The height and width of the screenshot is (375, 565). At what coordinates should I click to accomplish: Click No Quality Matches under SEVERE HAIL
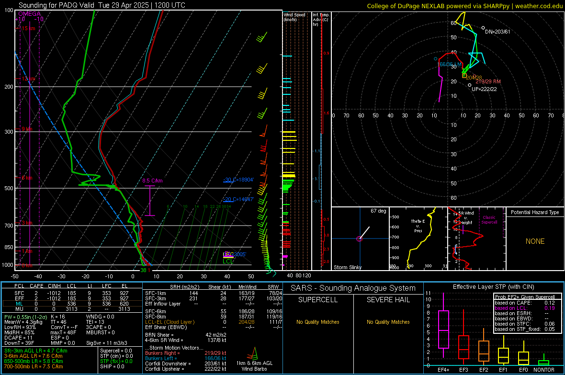point(388,322)
